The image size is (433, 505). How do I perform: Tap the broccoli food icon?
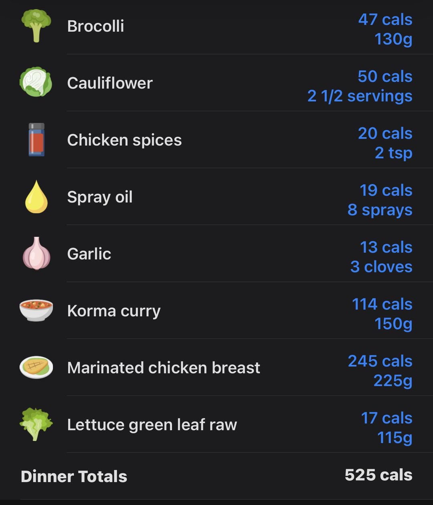click(36, 26)
